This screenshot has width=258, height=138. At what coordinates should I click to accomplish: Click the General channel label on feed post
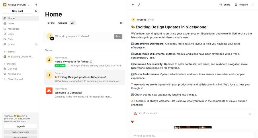59,73
